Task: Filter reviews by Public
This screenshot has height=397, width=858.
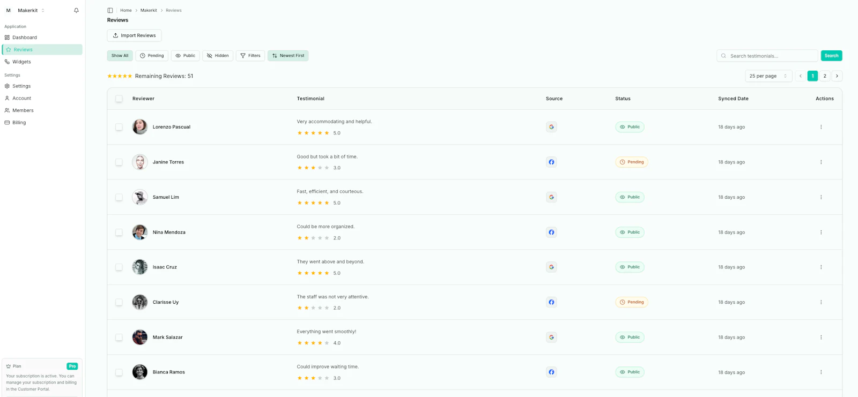Action: click(x=186, y=56)
